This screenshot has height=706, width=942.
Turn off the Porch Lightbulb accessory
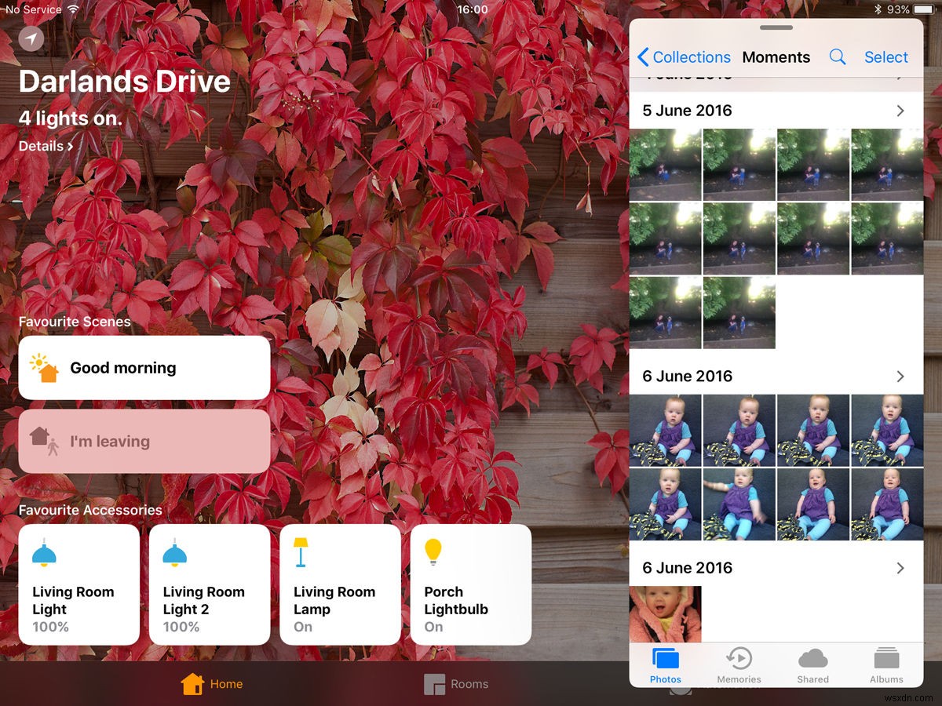470,584
